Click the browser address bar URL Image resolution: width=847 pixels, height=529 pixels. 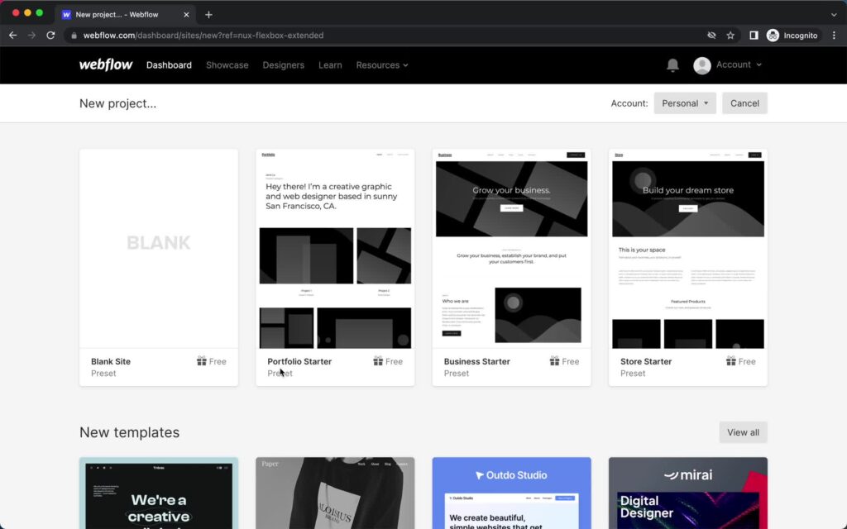[203, 35]
